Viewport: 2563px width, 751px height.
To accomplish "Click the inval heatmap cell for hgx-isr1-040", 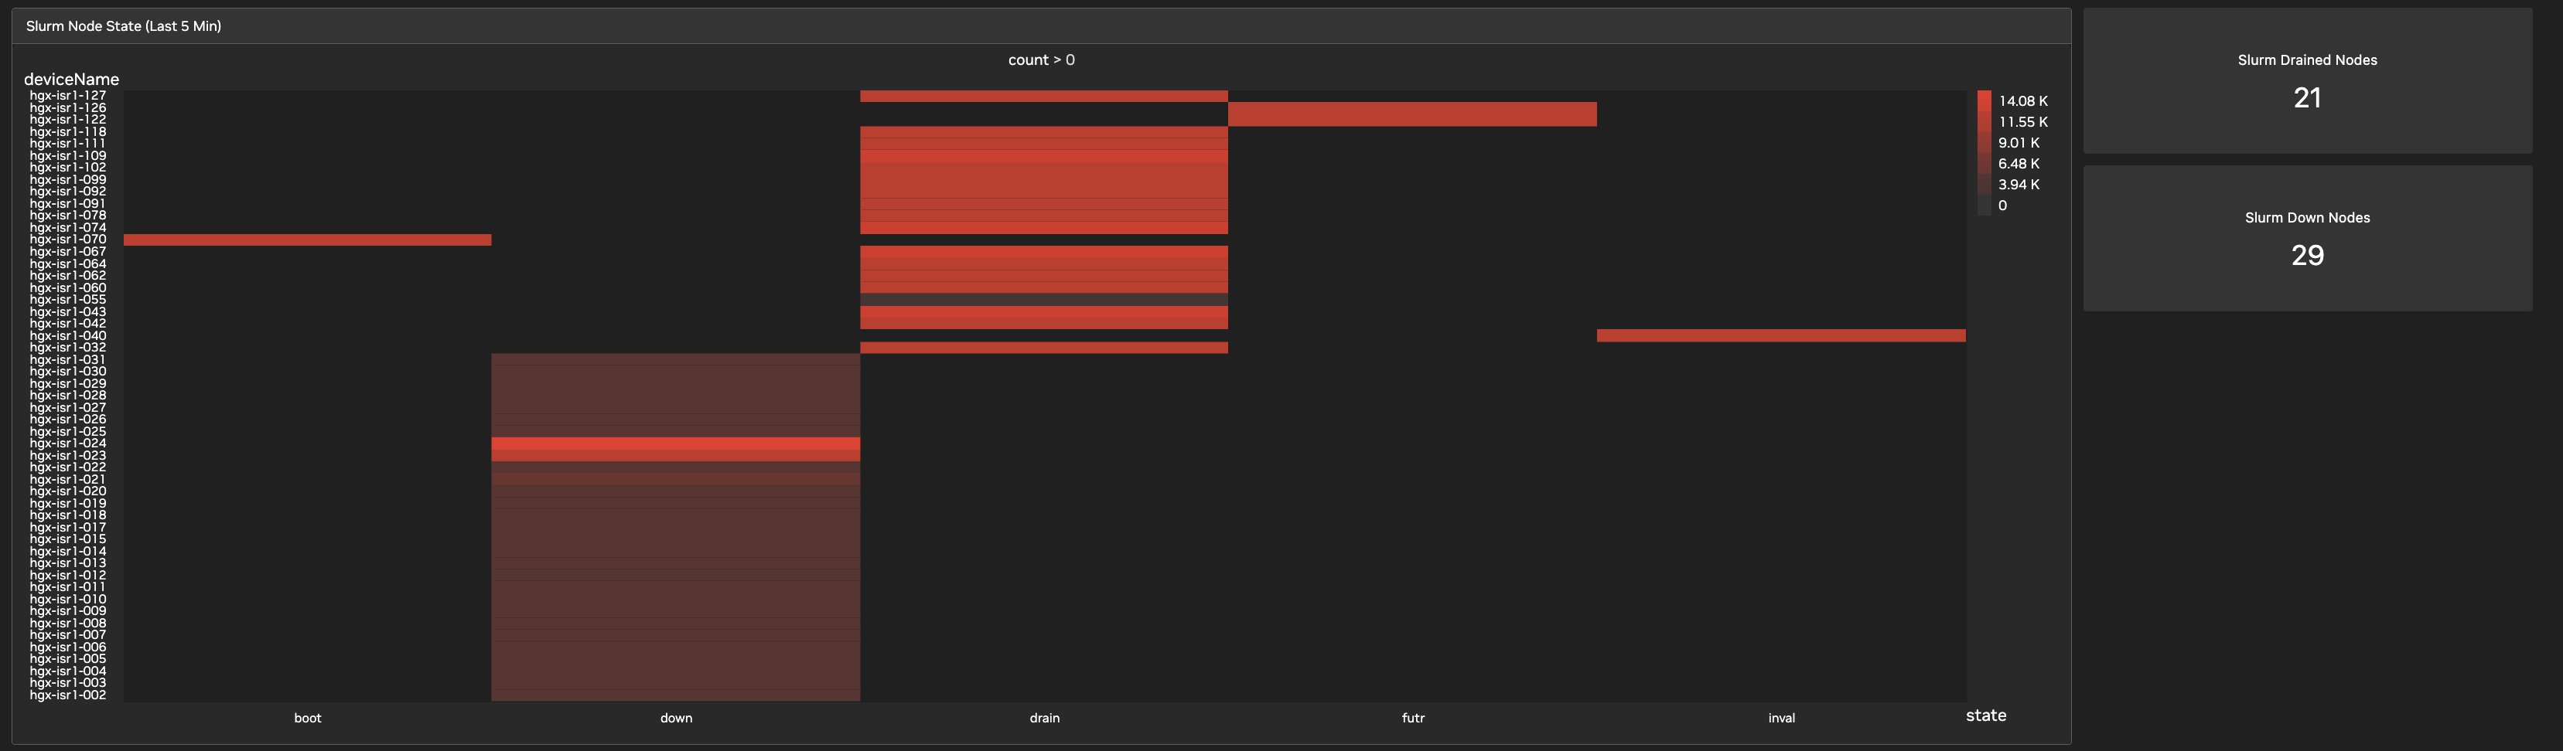I will (x=1781, y=336).
